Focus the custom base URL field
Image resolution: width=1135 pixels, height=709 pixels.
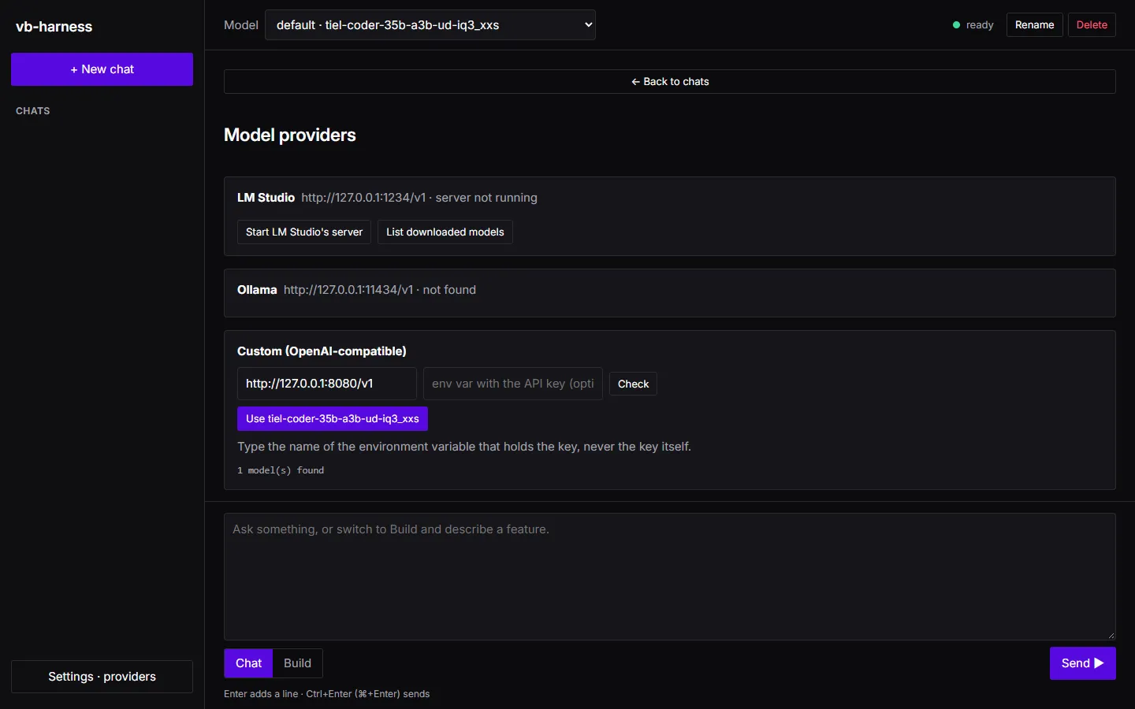(x=327, y=384)
